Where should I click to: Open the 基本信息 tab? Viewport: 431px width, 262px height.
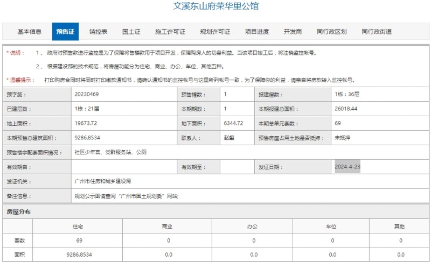(30, 32)
